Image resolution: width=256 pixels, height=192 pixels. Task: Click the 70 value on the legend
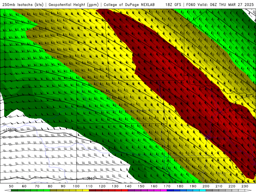tap(37, 186)
